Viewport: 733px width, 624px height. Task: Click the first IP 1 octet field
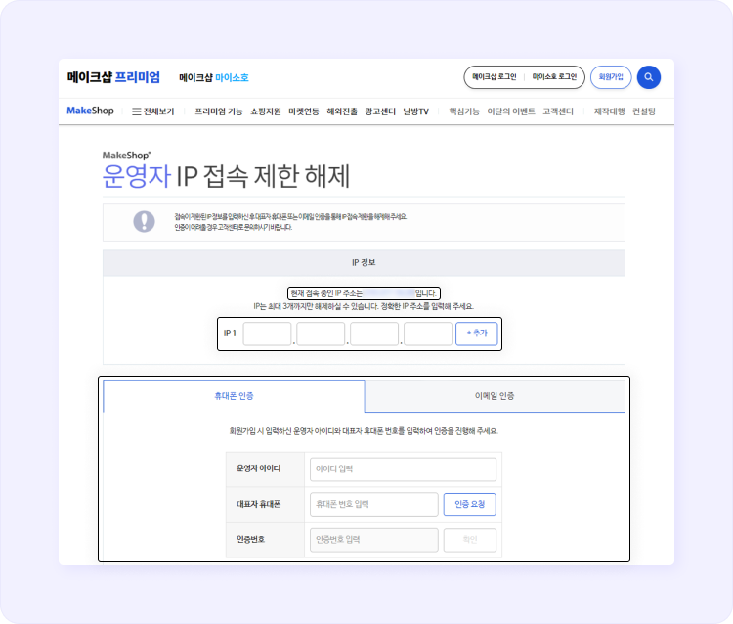point(267,334)
